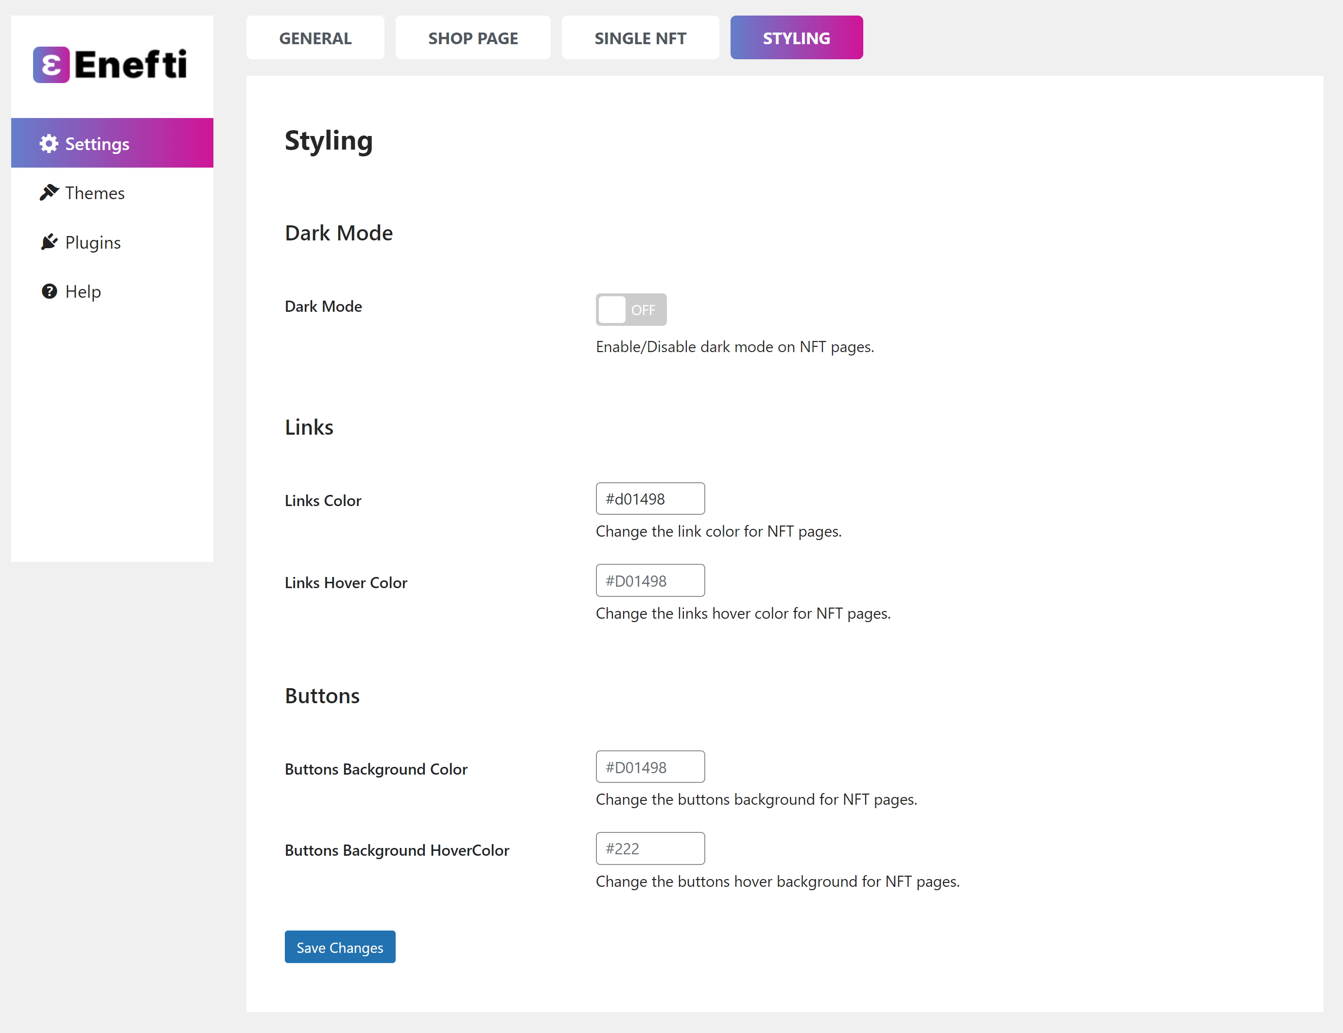Open the Single NFT tab
This screenshot has height=1033, width=1343.
[640, 38]
